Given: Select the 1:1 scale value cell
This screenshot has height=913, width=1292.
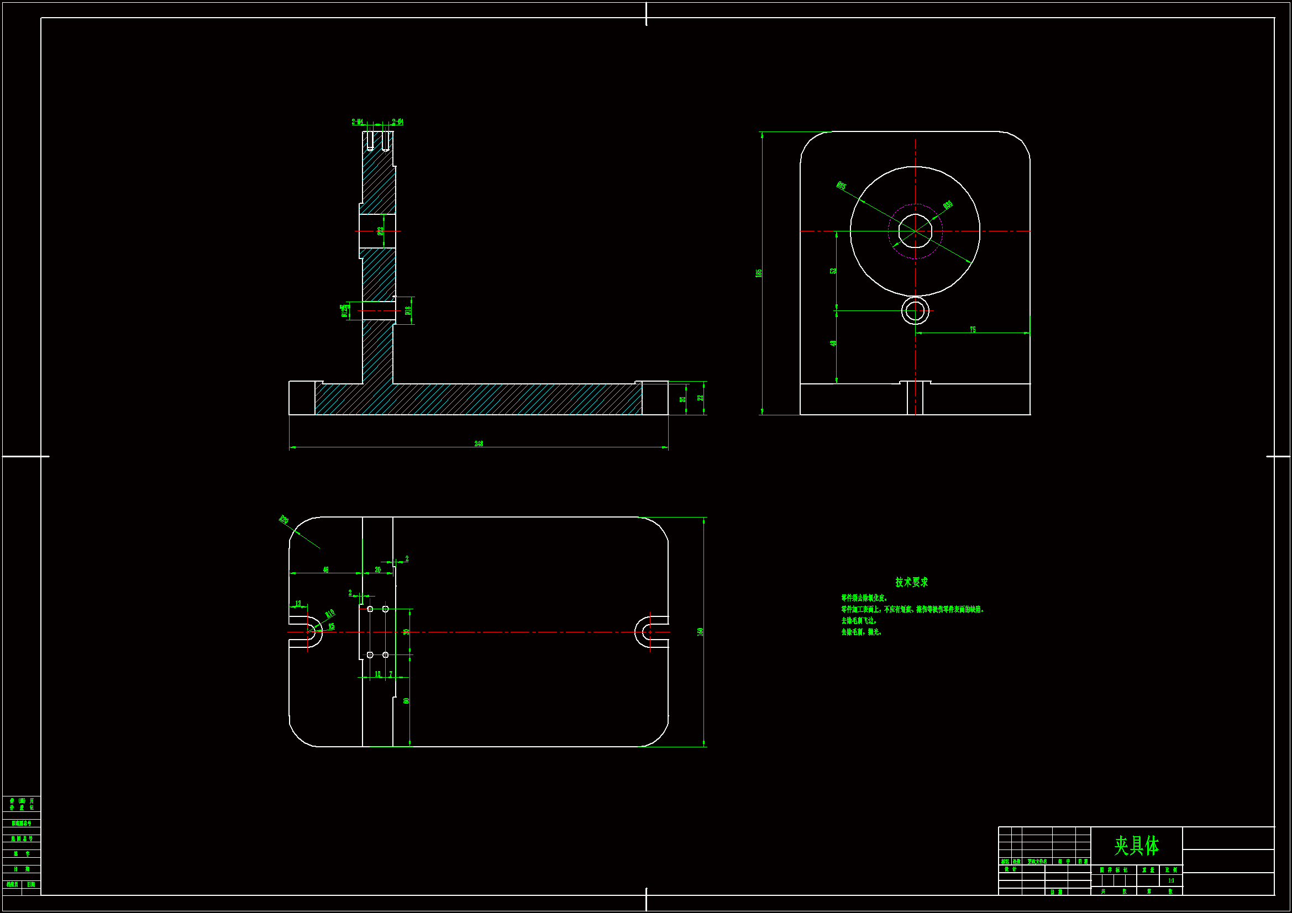Looking at the screenshot, I should [x=1171, y=881].
